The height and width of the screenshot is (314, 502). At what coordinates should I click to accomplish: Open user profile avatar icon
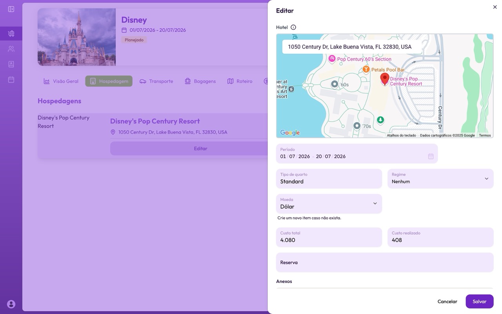pyautogui.click(x=11, y=304)
